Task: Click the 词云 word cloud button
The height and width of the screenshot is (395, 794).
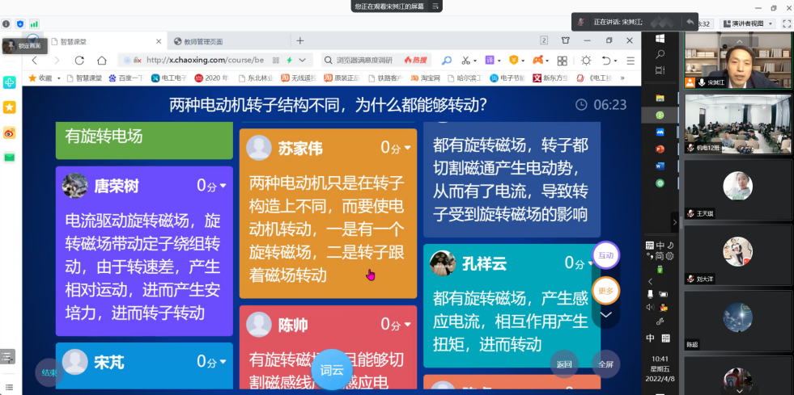Action: tap(332, 370)
